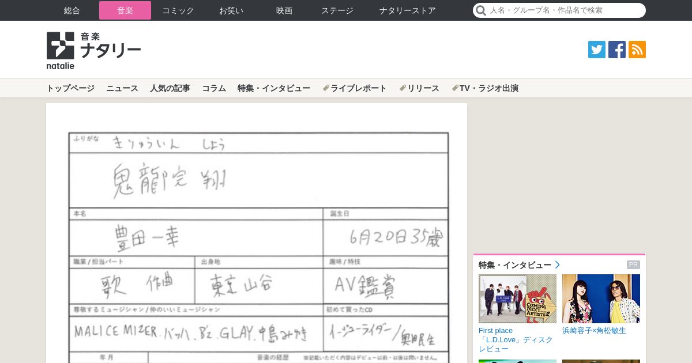
Task: Open the 特集・インタビュー navigation item
Action: [x=274, y=88]
